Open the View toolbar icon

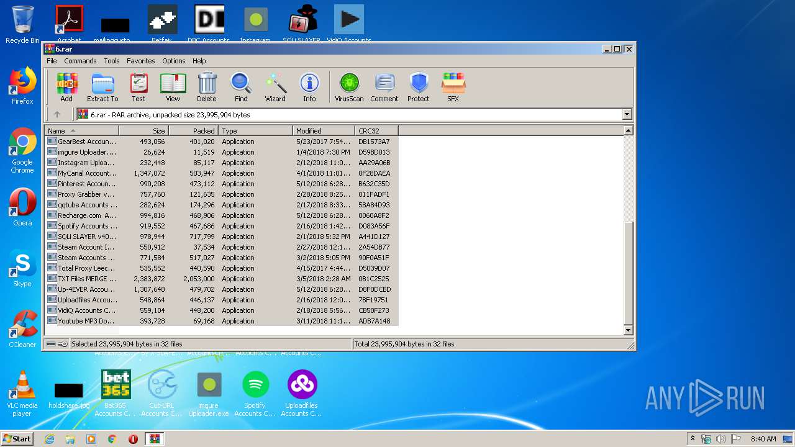(173, 88)
